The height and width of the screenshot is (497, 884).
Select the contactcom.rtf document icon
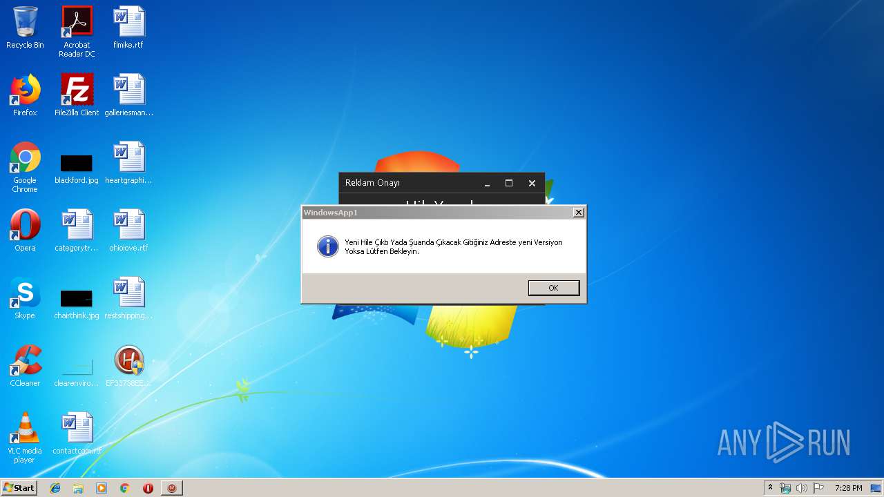(77, 433)
